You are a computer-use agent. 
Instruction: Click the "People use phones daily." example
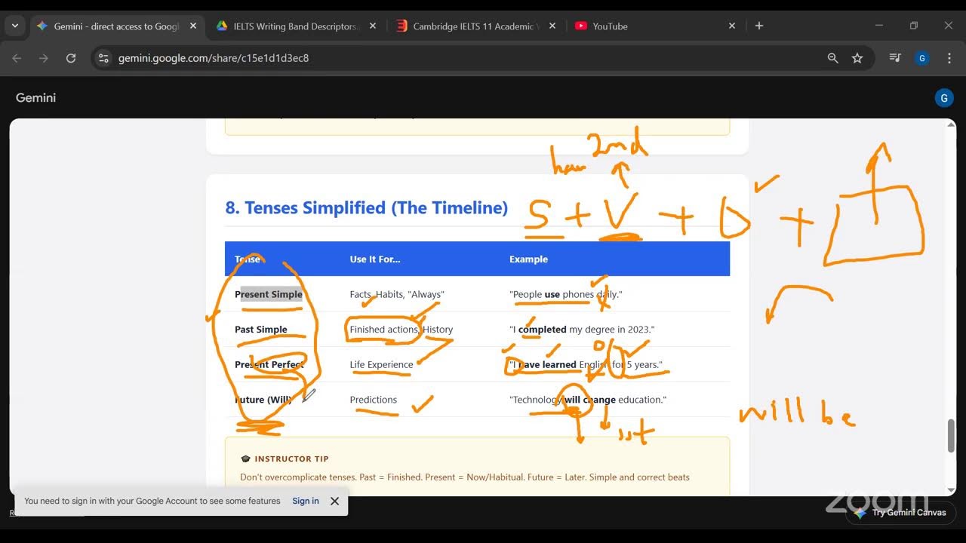click(x=566, y=294)
